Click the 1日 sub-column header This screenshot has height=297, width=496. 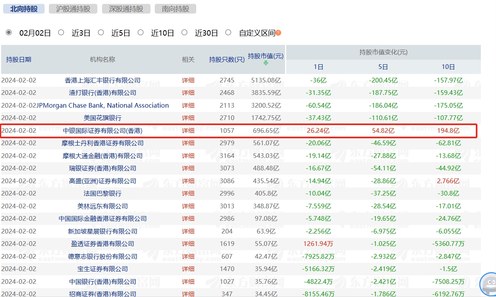(x=318, y=67)
